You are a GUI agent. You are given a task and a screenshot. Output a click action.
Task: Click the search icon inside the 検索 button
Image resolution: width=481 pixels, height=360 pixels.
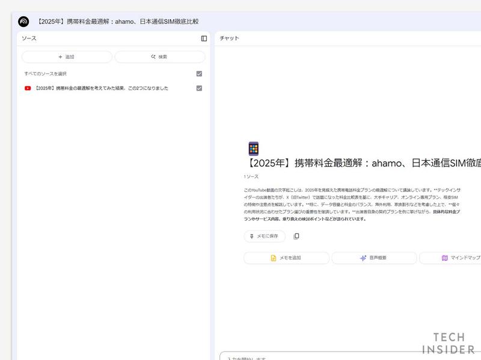click(x=153, y=56)
